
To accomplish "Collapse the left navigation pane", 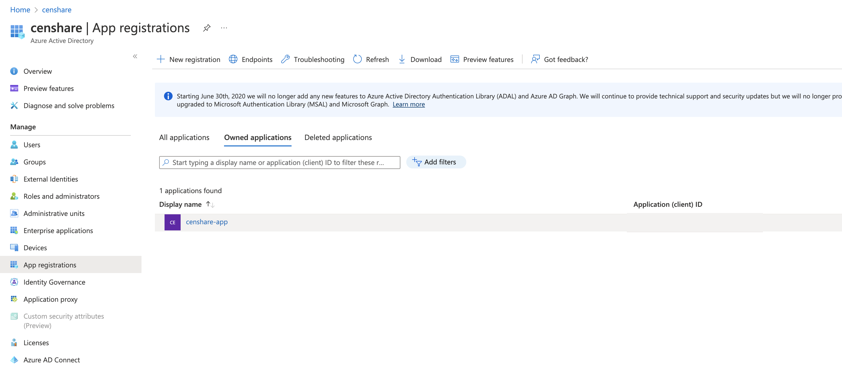I will [x=135, y=56].
